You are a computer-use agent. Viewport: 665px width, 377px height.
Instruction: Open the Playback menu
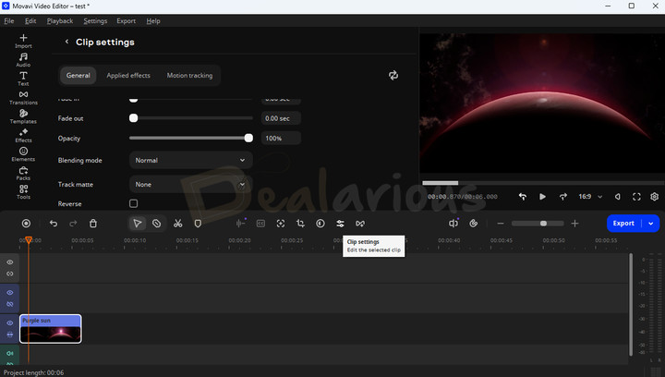(60, 20)
